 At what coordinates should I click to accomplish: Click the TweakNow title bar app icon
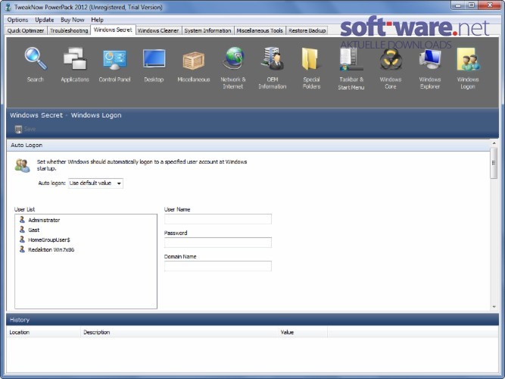pos(8,7)
